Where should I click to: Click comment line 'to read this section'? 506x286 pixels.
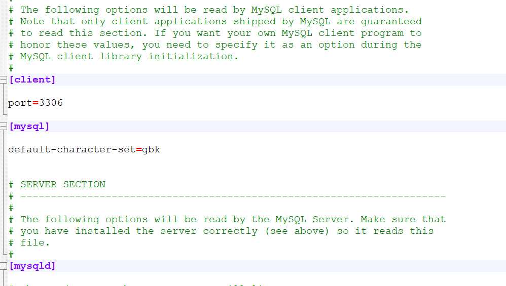click(x=215, y=33)
